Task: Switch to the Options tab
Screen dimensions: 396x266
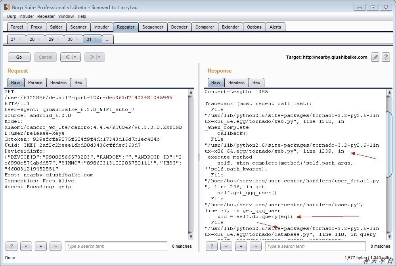Action: pos(254,27)
